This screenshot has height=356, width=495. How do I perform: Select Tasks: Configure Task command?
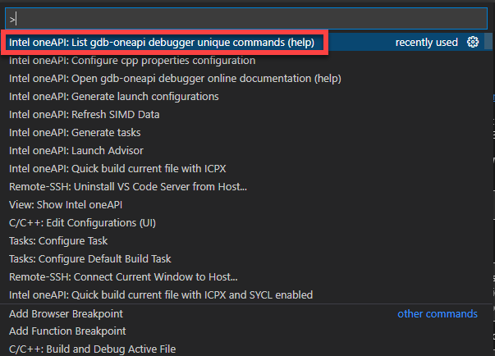coord(58,241)
